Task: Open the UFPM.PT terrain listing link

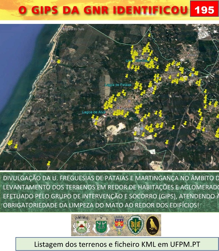Action: pyautogui.click(x=117, y=244)
